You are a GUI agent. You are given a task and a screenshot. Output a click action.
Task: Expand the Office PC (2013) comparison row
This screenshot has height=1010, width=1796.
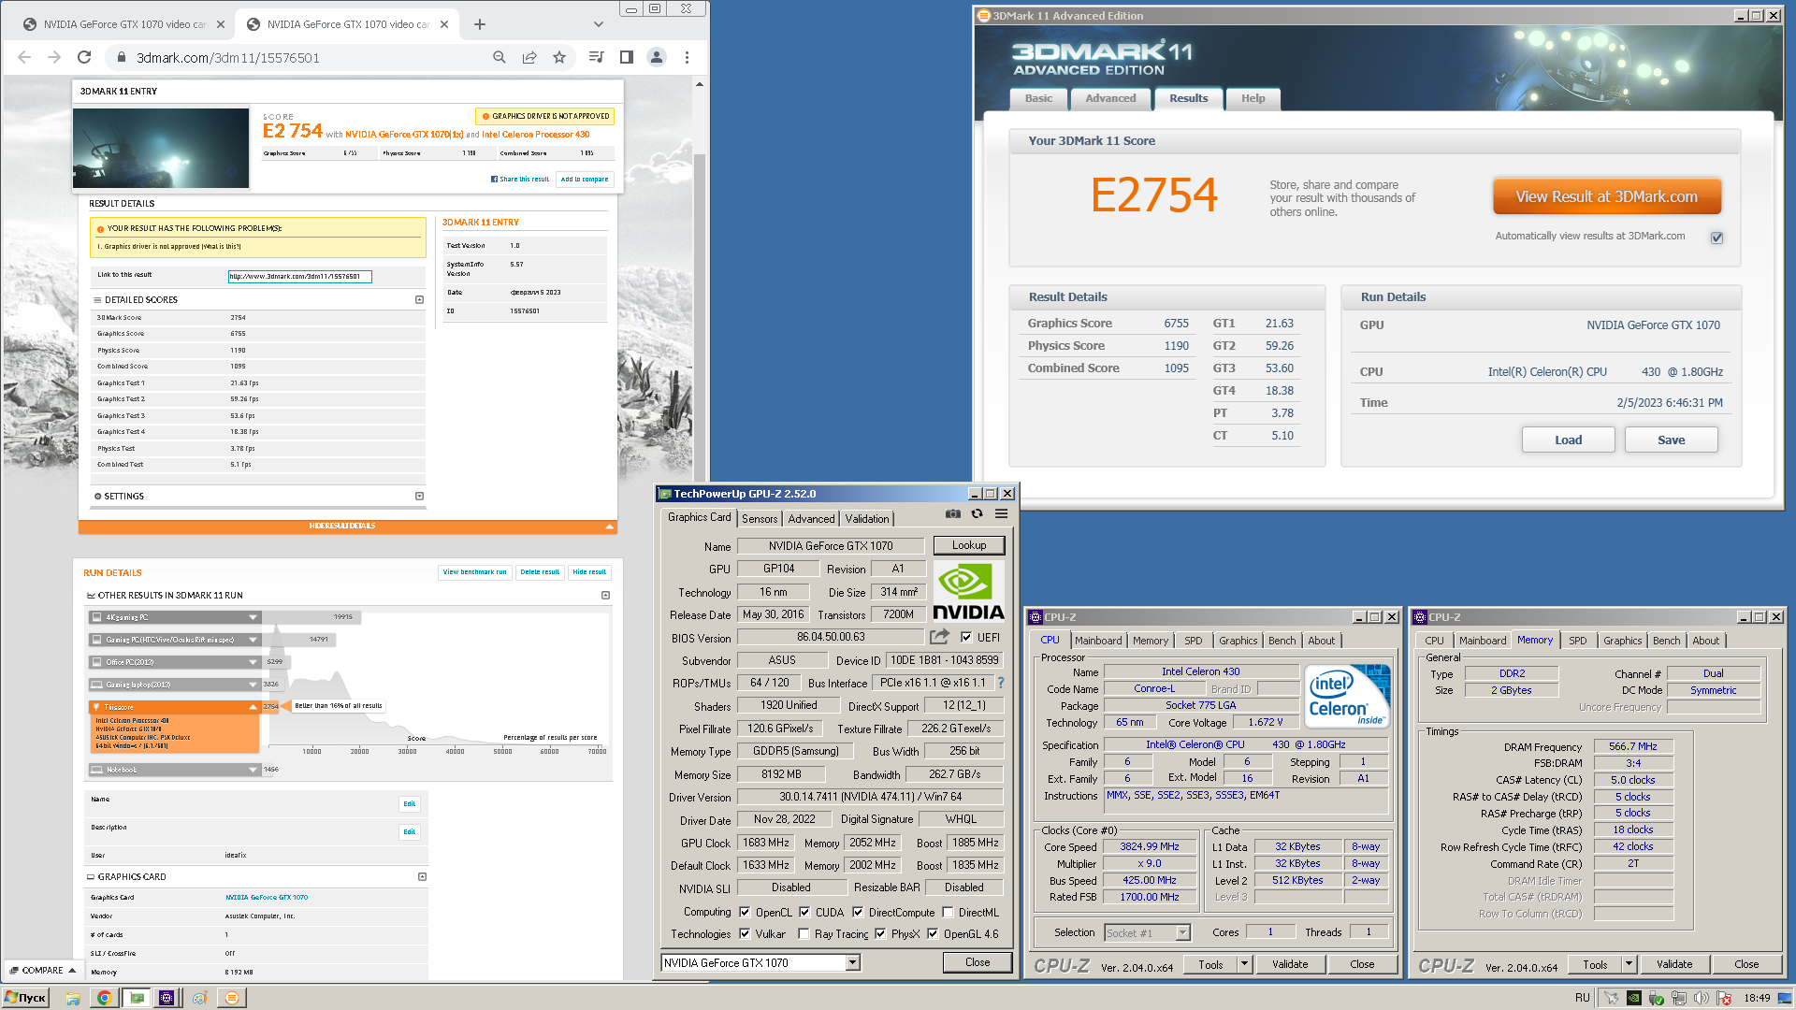[x=253, y=662]
